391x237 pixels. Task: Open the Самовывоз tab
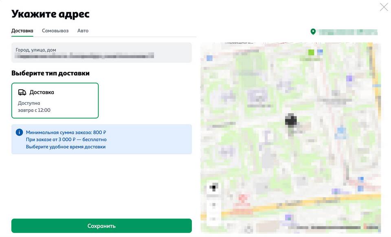click(x=55, y=31)
